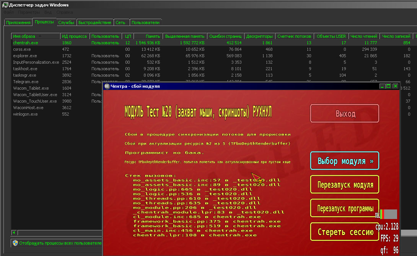Go to the Службы tab

(x=66, y=23)
